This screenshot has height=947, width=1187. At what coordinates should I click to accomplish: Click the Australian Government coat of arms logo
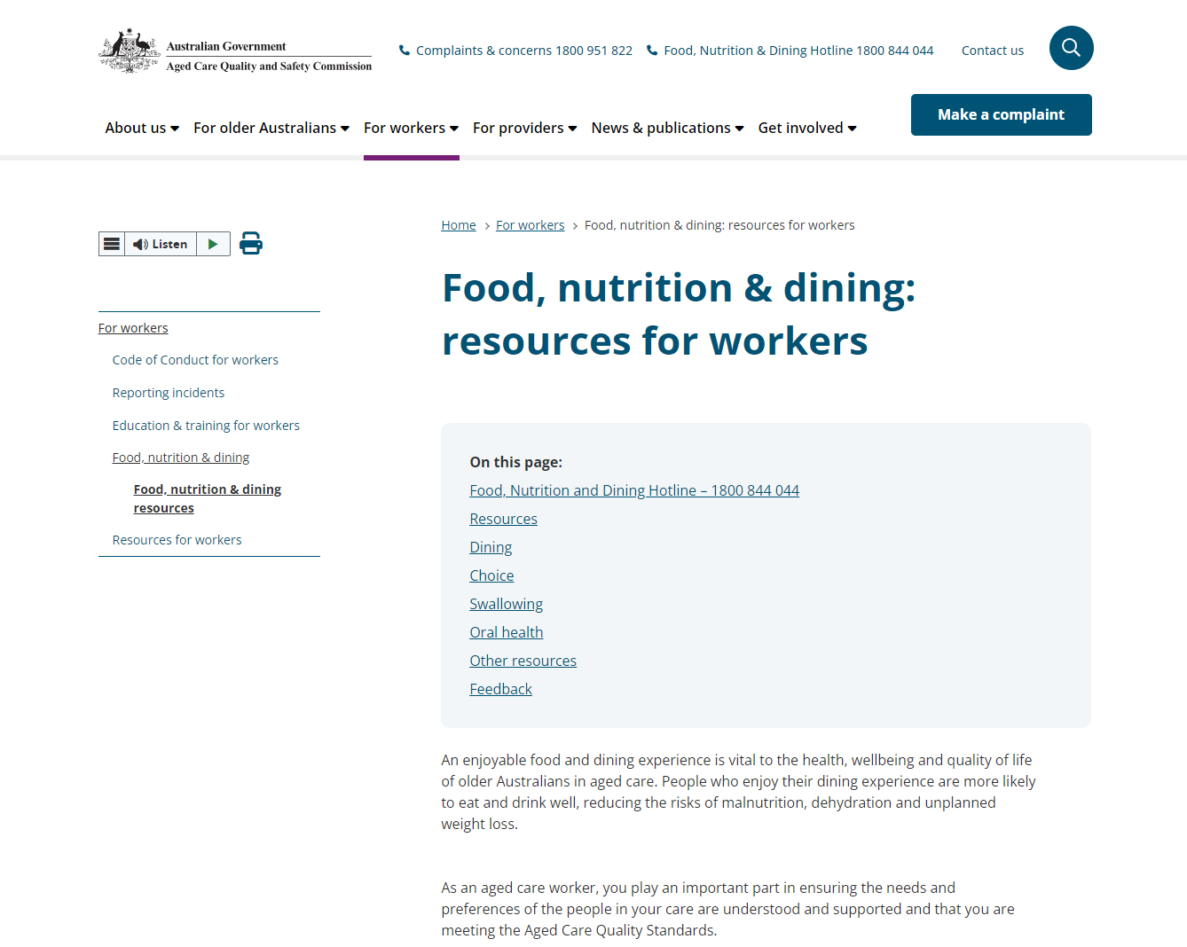[130, 50]
